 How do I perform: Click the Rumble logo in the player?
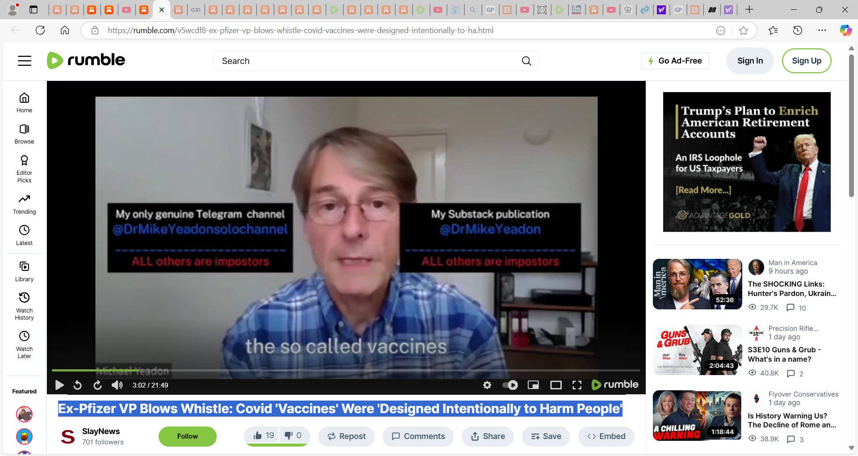click(615, 384)
